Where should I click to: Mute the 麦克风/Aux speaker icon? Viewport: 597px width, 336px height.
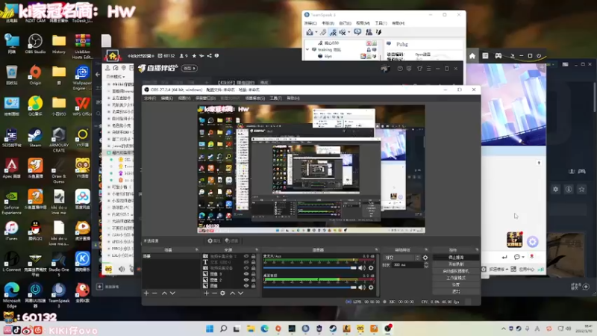click(362, 268)
